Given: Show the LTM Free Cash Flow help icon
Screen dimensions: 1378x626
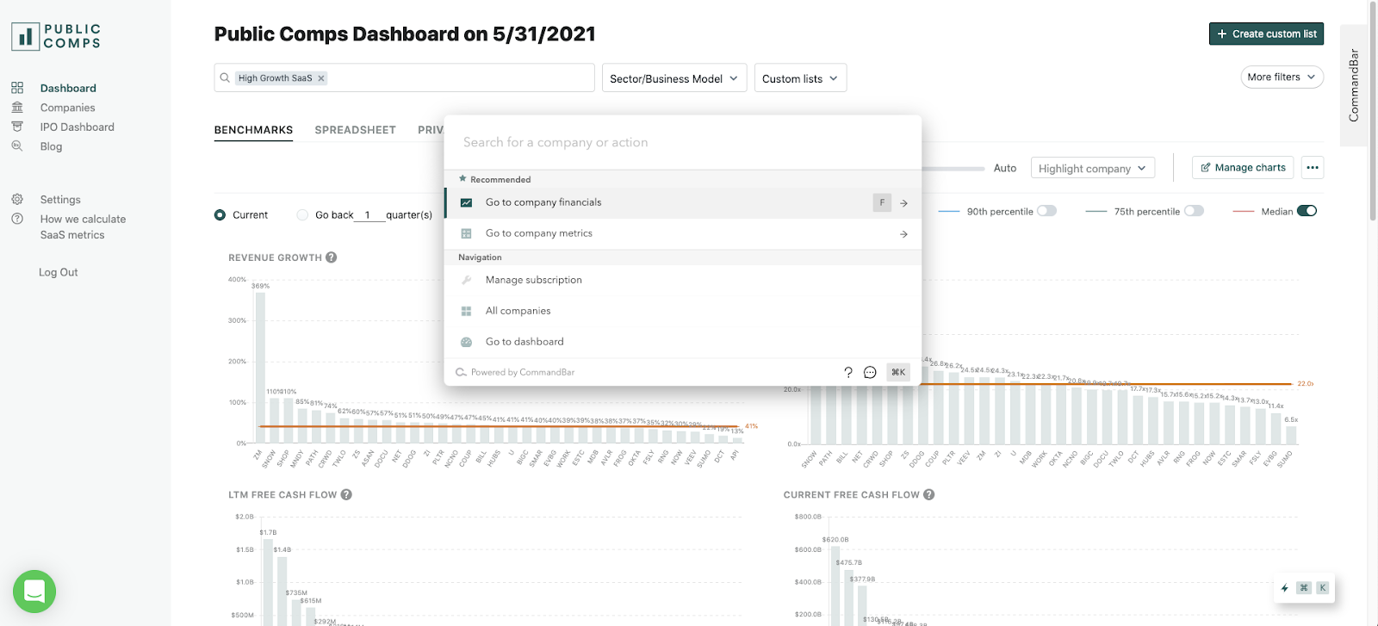Looking at the screenshot, I should pyautogui.click(x=346, y=495).
